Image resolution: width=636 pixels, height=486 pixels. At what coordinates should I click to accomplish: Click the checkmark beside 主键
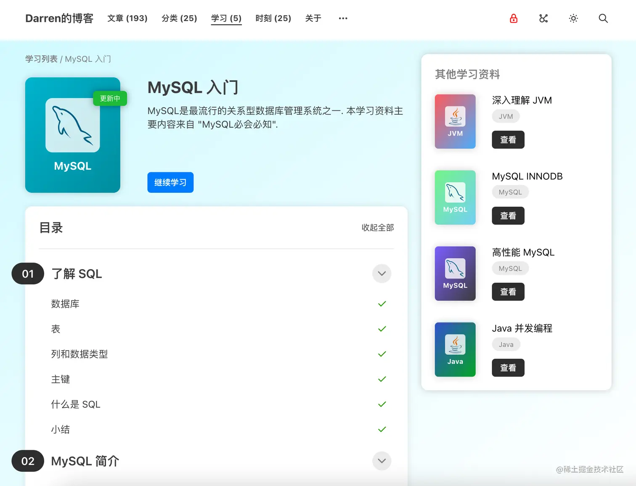pos(382,379)
